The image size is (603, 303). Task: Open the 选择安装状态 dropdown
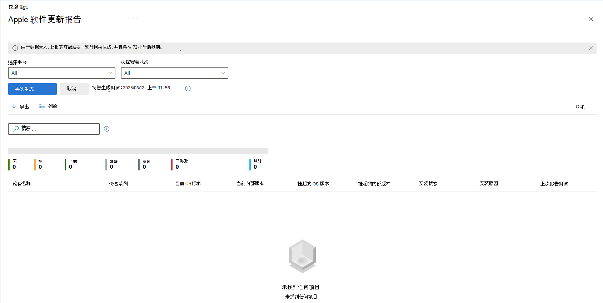tap(175, 73)
